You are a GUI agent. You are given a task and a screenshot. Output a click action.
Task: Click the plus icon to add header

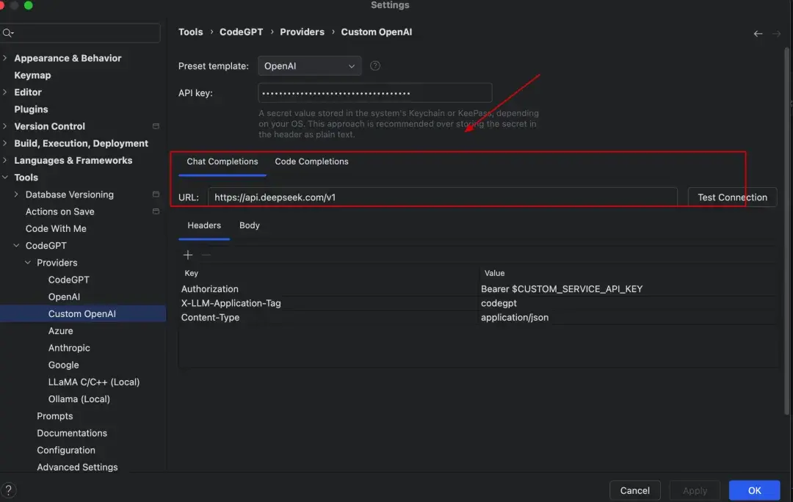point(188,255)
